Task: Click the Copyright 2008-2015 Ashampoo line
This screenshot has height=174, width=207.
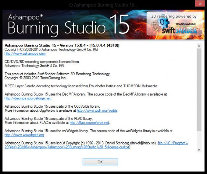Action: pyautogui.click(x=51, y=50)
